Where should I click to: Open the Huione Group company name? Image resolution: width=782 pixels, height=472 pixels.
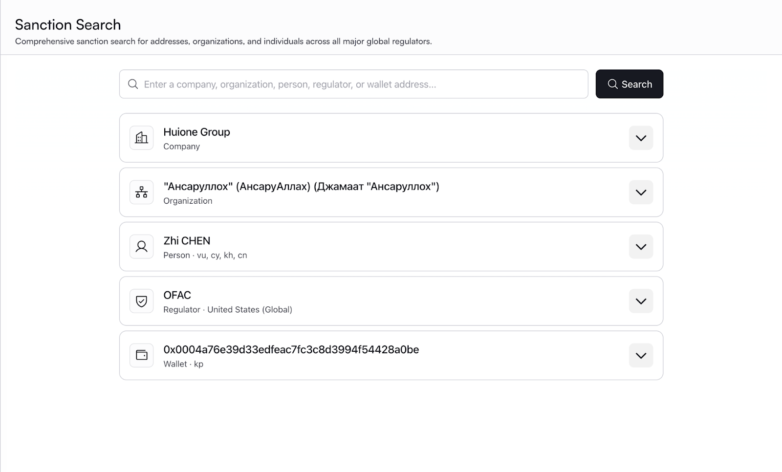pyautogui.click(x=196, y=132)
